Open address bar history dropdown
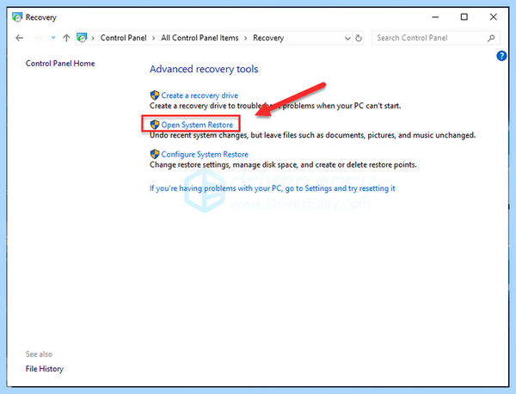This screenshot has width=516, height=394. click(x=347, y=39)
